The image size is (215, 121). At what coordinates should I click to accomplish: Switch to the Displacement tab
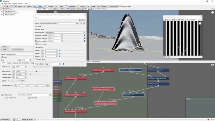pos(17,63)
